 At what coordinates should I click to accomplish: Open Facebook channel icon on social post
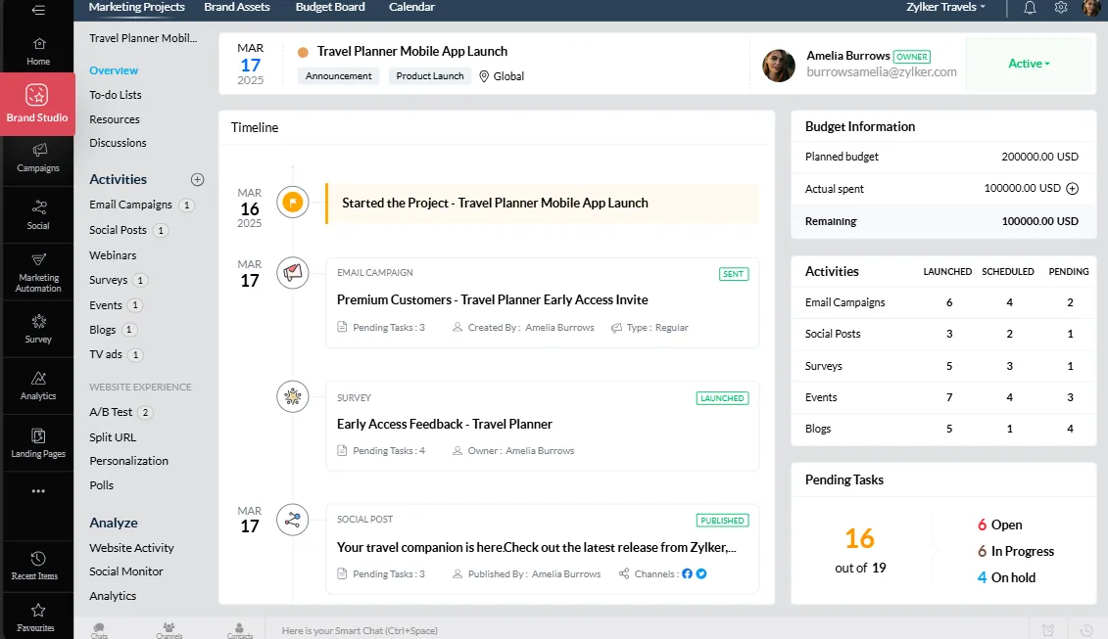687,573
